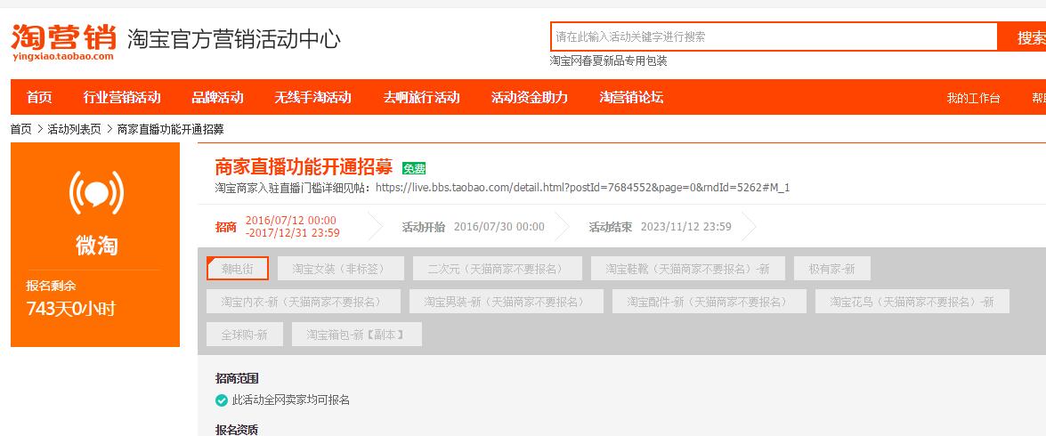The height and width of the screenshot is (436, 1046).
Task: Open the 淘营销论坛 menu item
Action: click(631, 97)
